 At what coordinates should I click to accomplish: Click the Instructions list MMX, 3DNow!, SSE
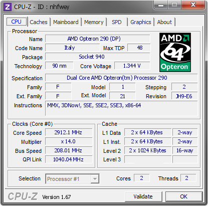click(121, 108)
